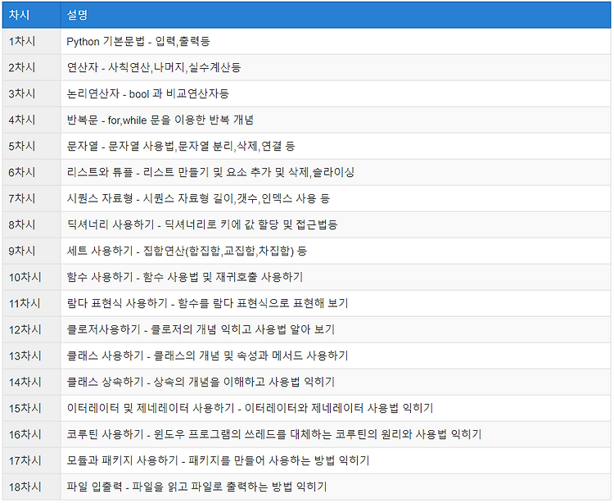Viewport: 614px width, 503px height.
Task: Click the 설명 column header
Action: pos(336,15)
